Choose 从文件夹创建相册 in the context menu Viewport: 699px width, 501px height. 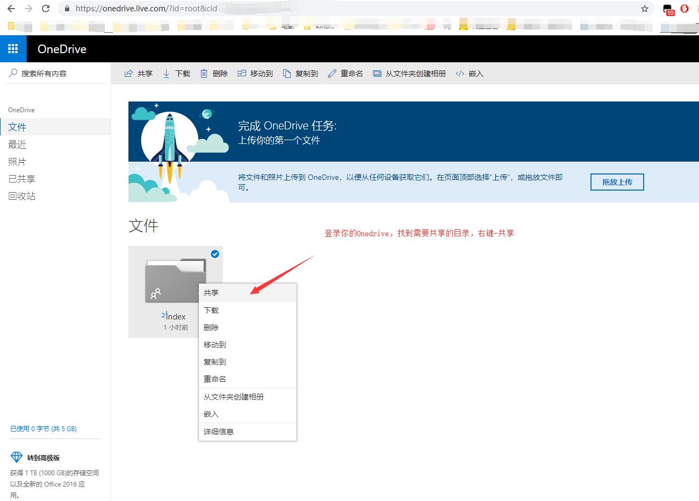click(248, 397)
